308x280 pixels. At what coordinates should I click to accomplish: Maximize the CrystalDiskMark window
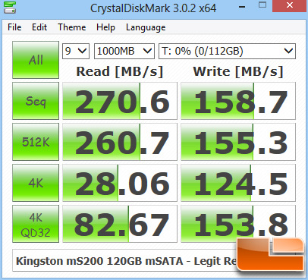point(262,5)
